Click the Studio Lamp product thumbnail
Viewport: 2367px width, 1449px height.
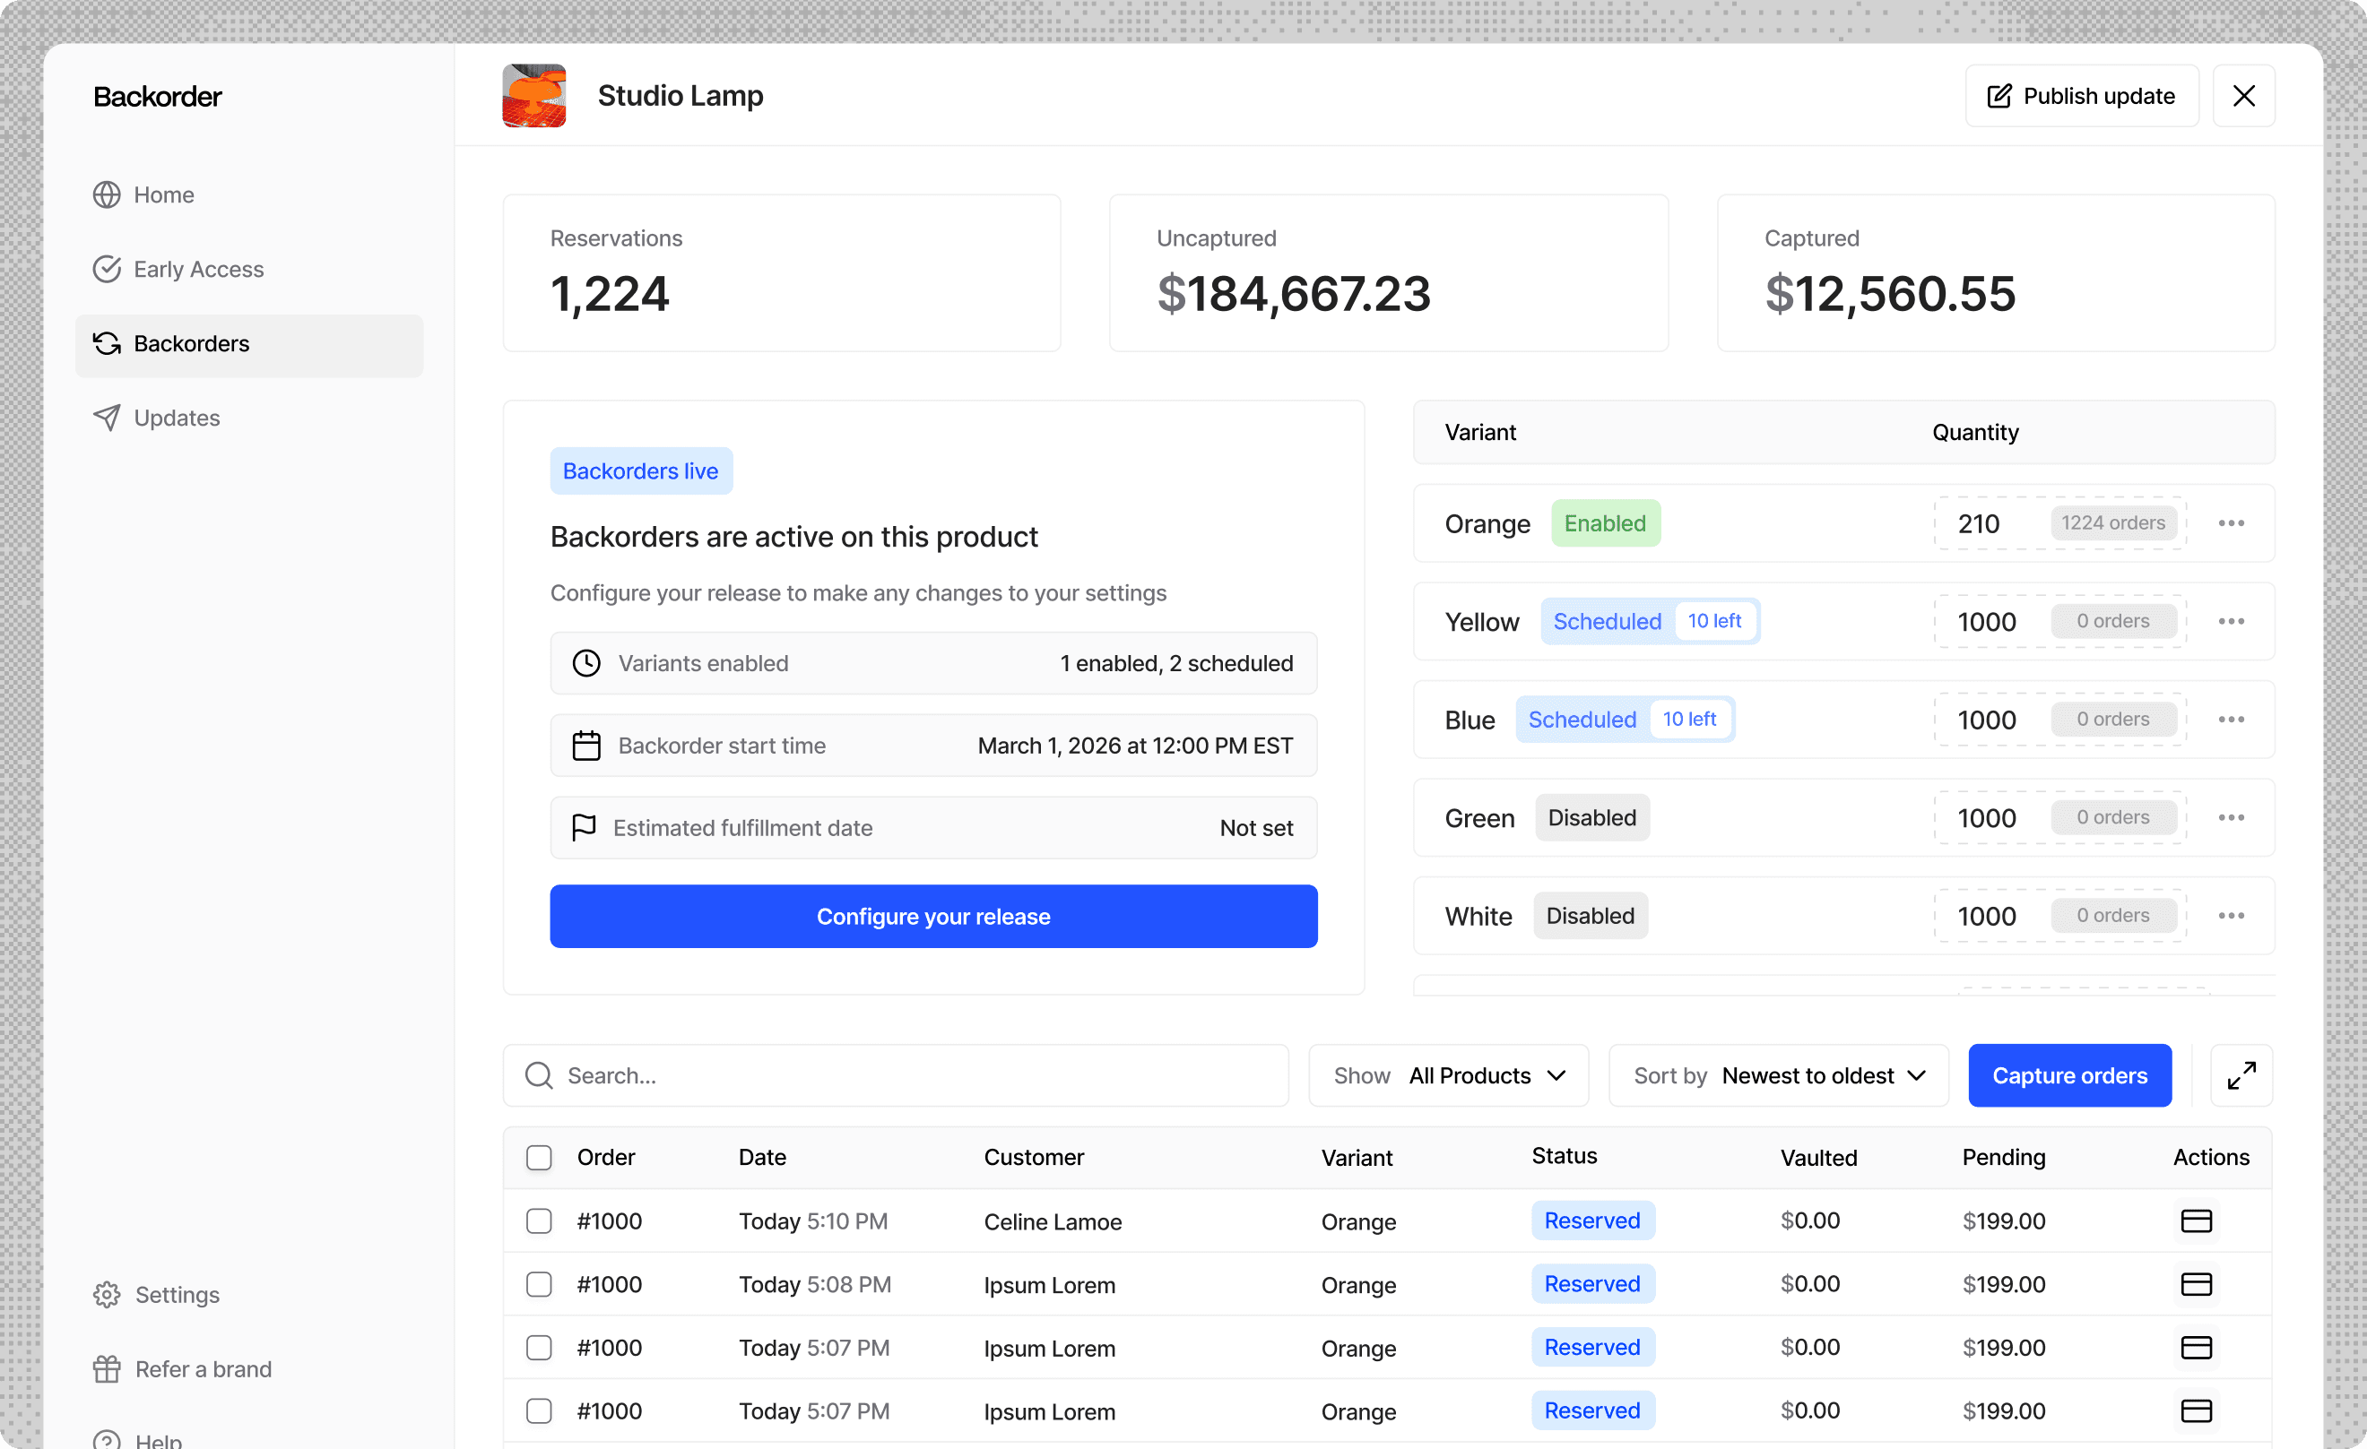click(x=534, y=96)
